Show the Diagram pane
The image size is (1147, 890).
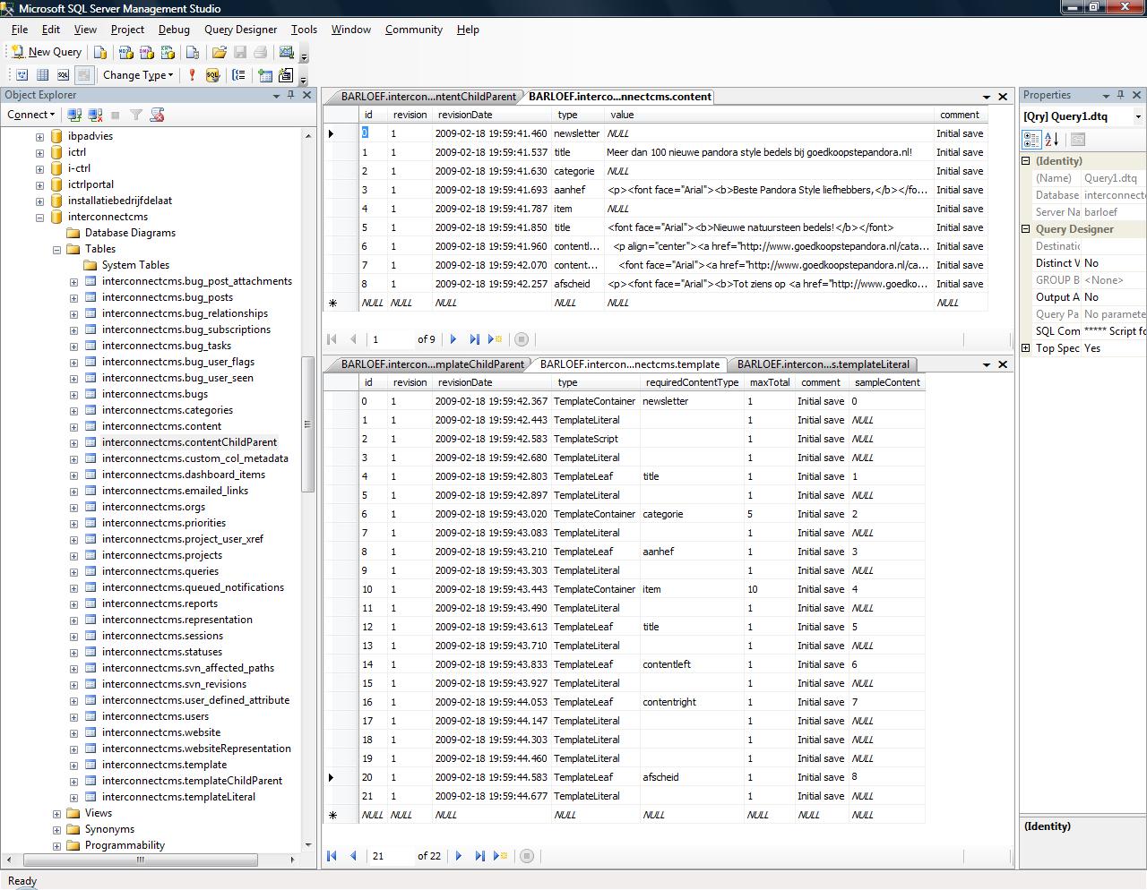22,75
